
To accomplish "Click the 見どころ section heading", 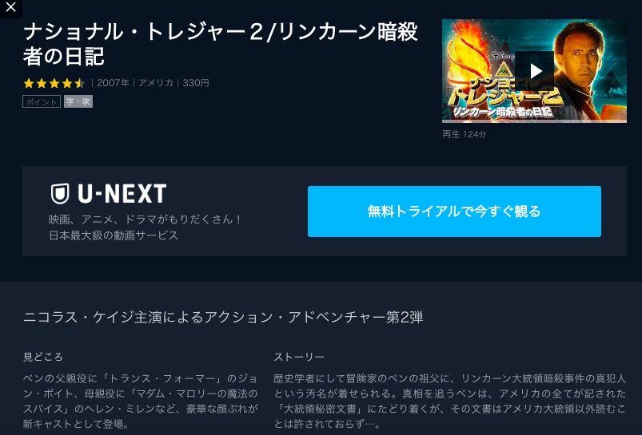I will coord(43,357).
